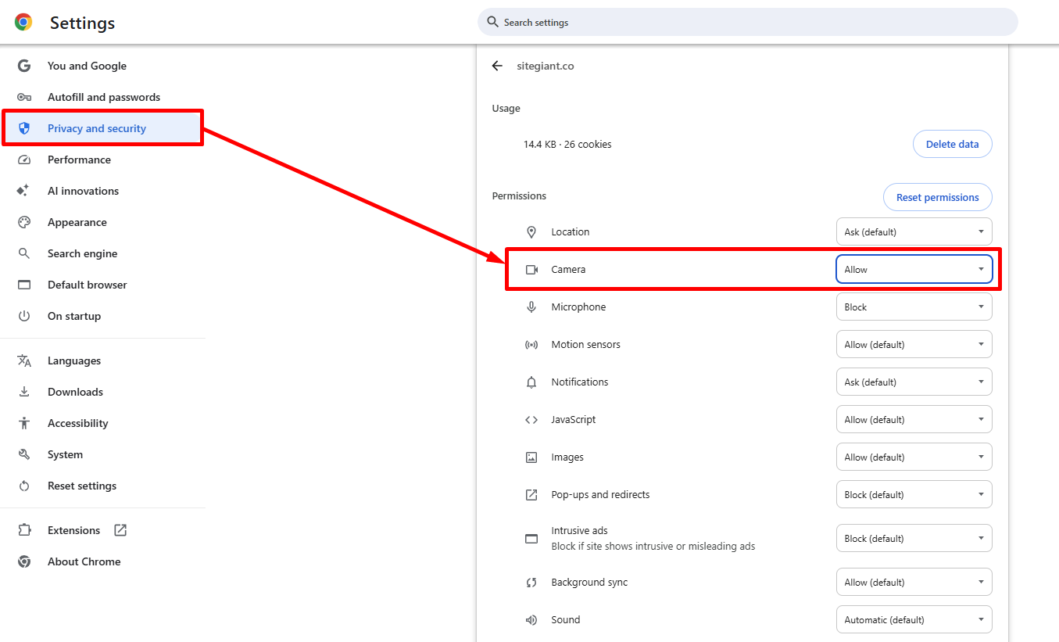This screenshot has width=1059, height=642.
Task: Open the Location permission dropdown
Action: pyautogui.click(x=914, y=231)
